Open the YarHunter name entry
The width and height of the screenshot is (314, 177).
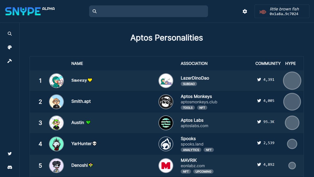click(x=84, y=144)
